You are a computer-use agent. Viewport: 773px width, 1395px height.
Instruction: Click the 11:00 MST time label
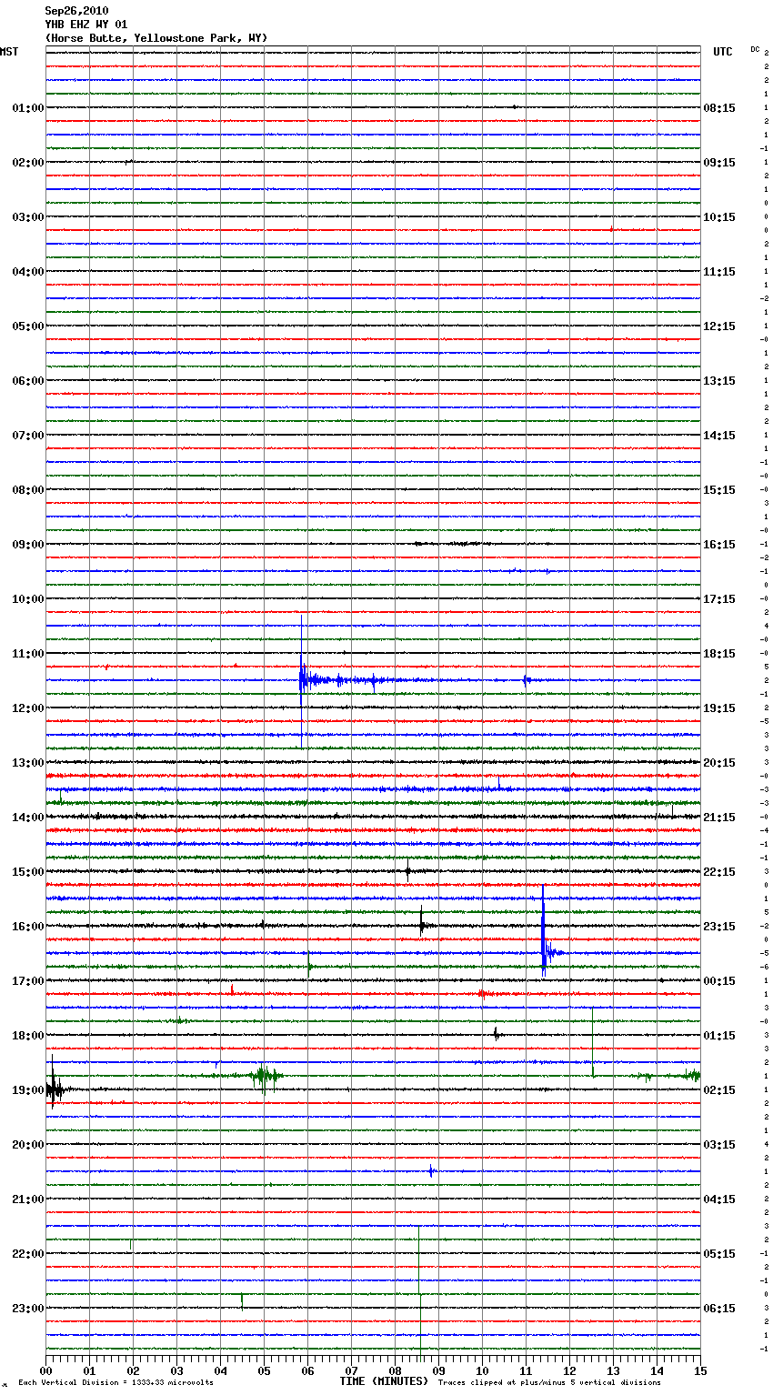pyautogui.click(x=27, y=654)
